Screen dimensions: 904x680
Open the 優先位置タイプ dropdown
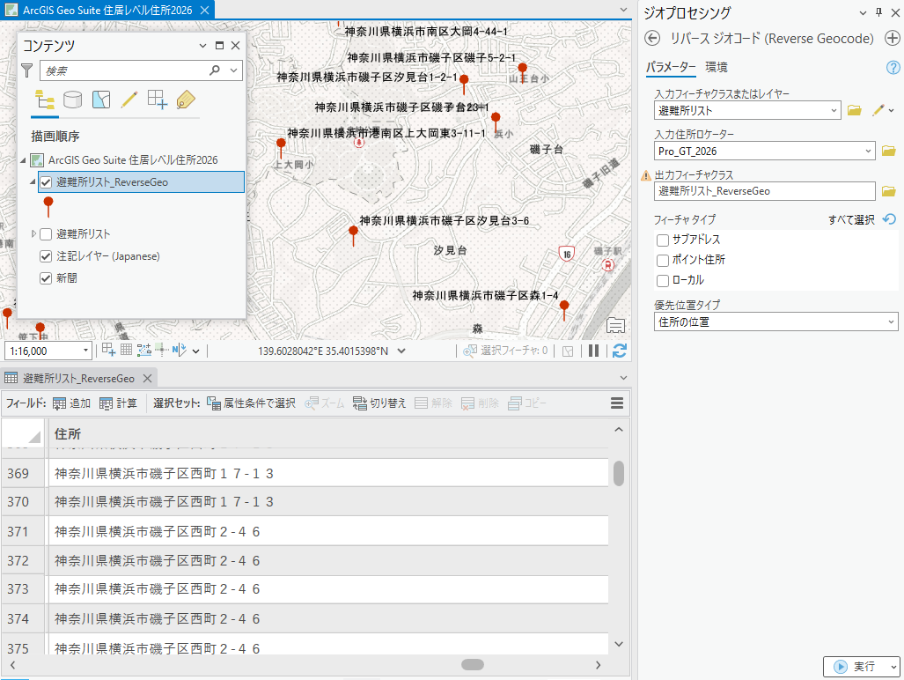(x=891, y=322)
